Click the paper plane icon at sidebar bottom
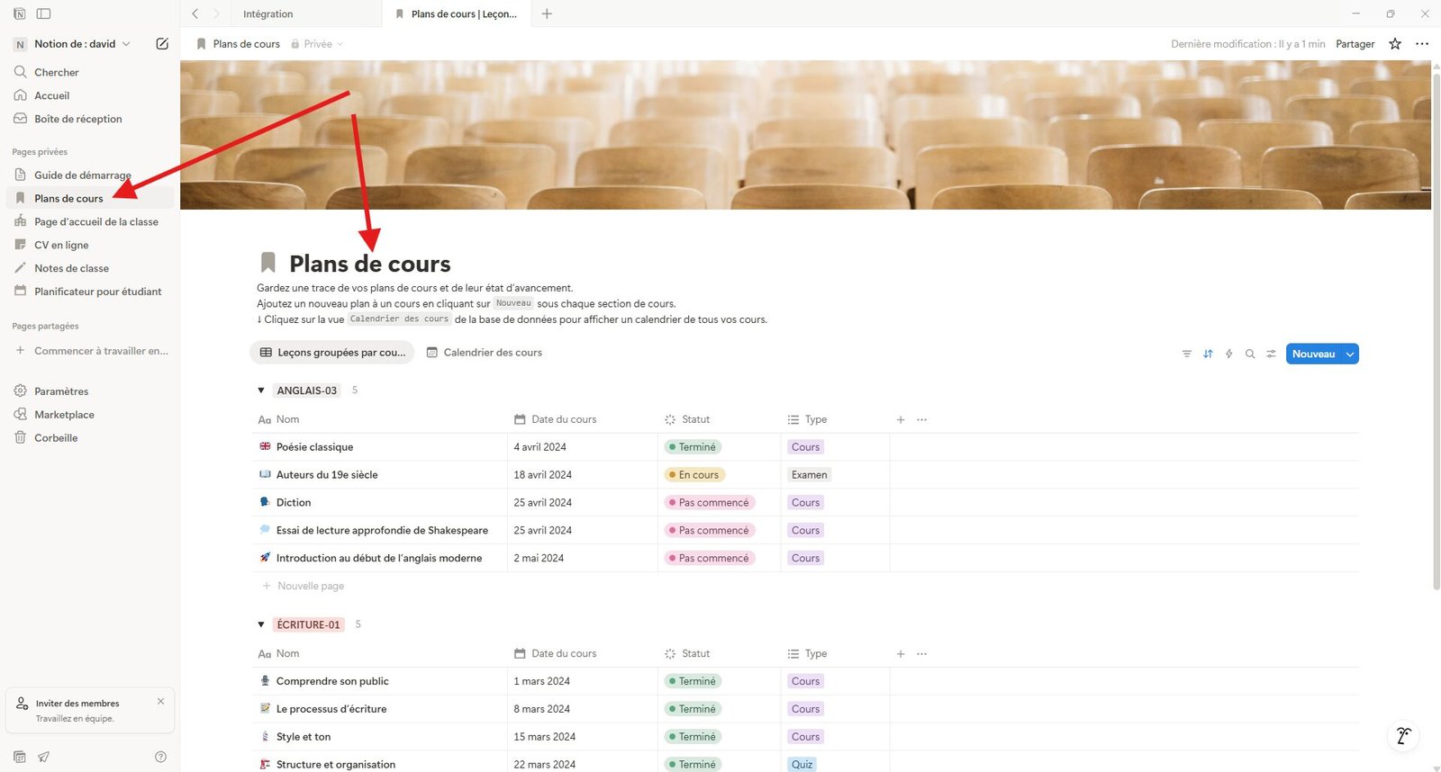The image size is (1441, 772). click(43, 757)
